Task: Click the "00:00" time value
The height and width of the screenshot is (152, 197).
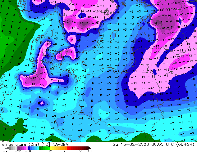Action: pyautogui.click(x=158, y=145)
